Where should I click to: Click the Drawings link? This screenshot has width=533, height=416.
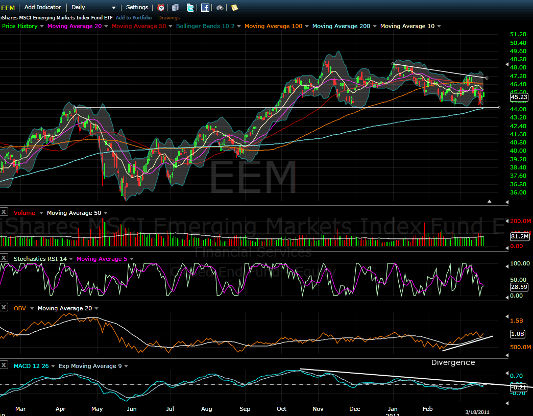[x=169, y=18]
